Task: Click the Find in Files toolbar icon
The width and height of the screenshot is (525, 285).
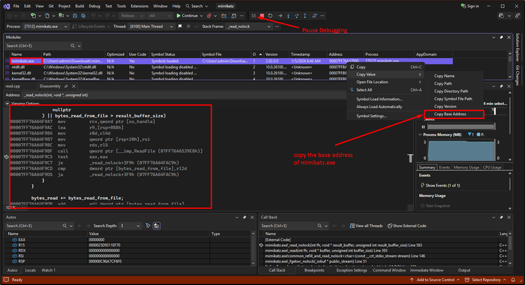Action: pos(224,16)
